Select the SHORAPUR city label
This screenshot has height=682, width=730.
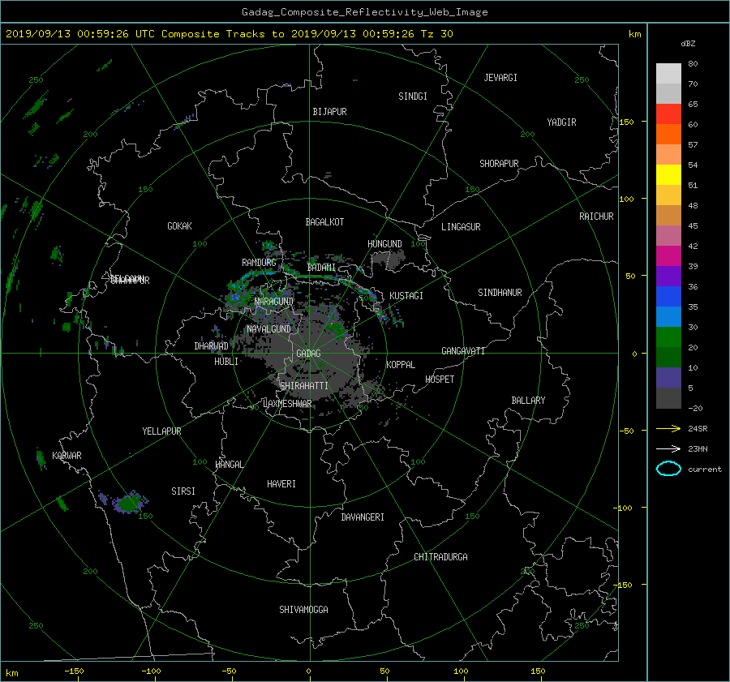(x=499, y=164)
